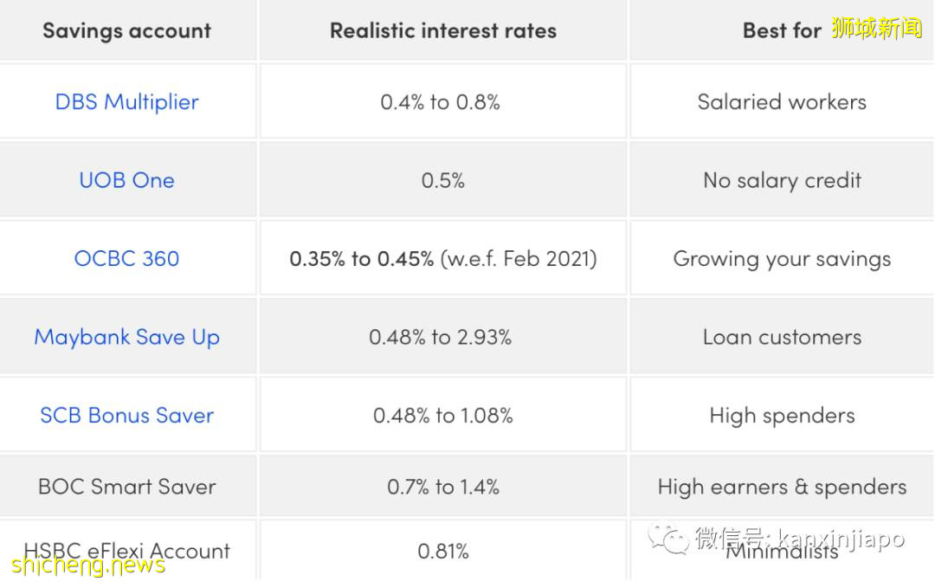
Task: Open the DBS Multiplier link
Action: [x=127, y=102]
